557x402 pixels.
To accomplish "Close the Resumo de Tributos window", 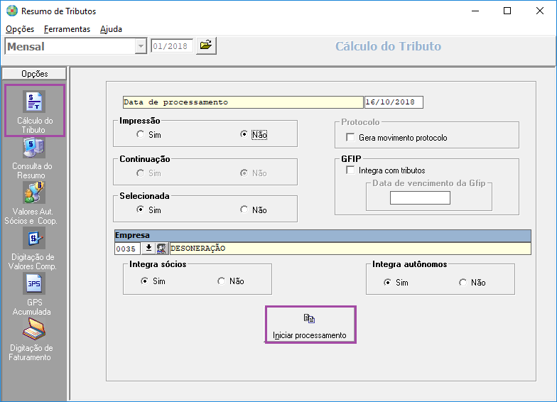I will click(540, 11).
